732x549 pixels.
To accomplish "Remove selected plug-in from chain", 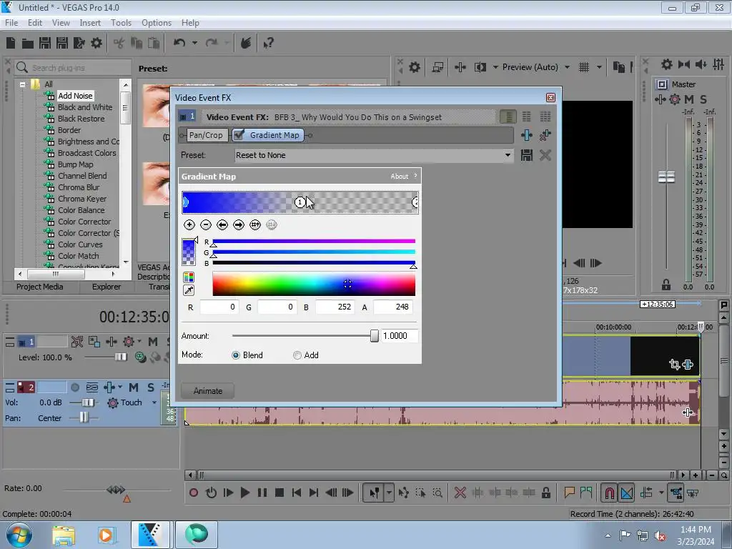I will [545, 135].
